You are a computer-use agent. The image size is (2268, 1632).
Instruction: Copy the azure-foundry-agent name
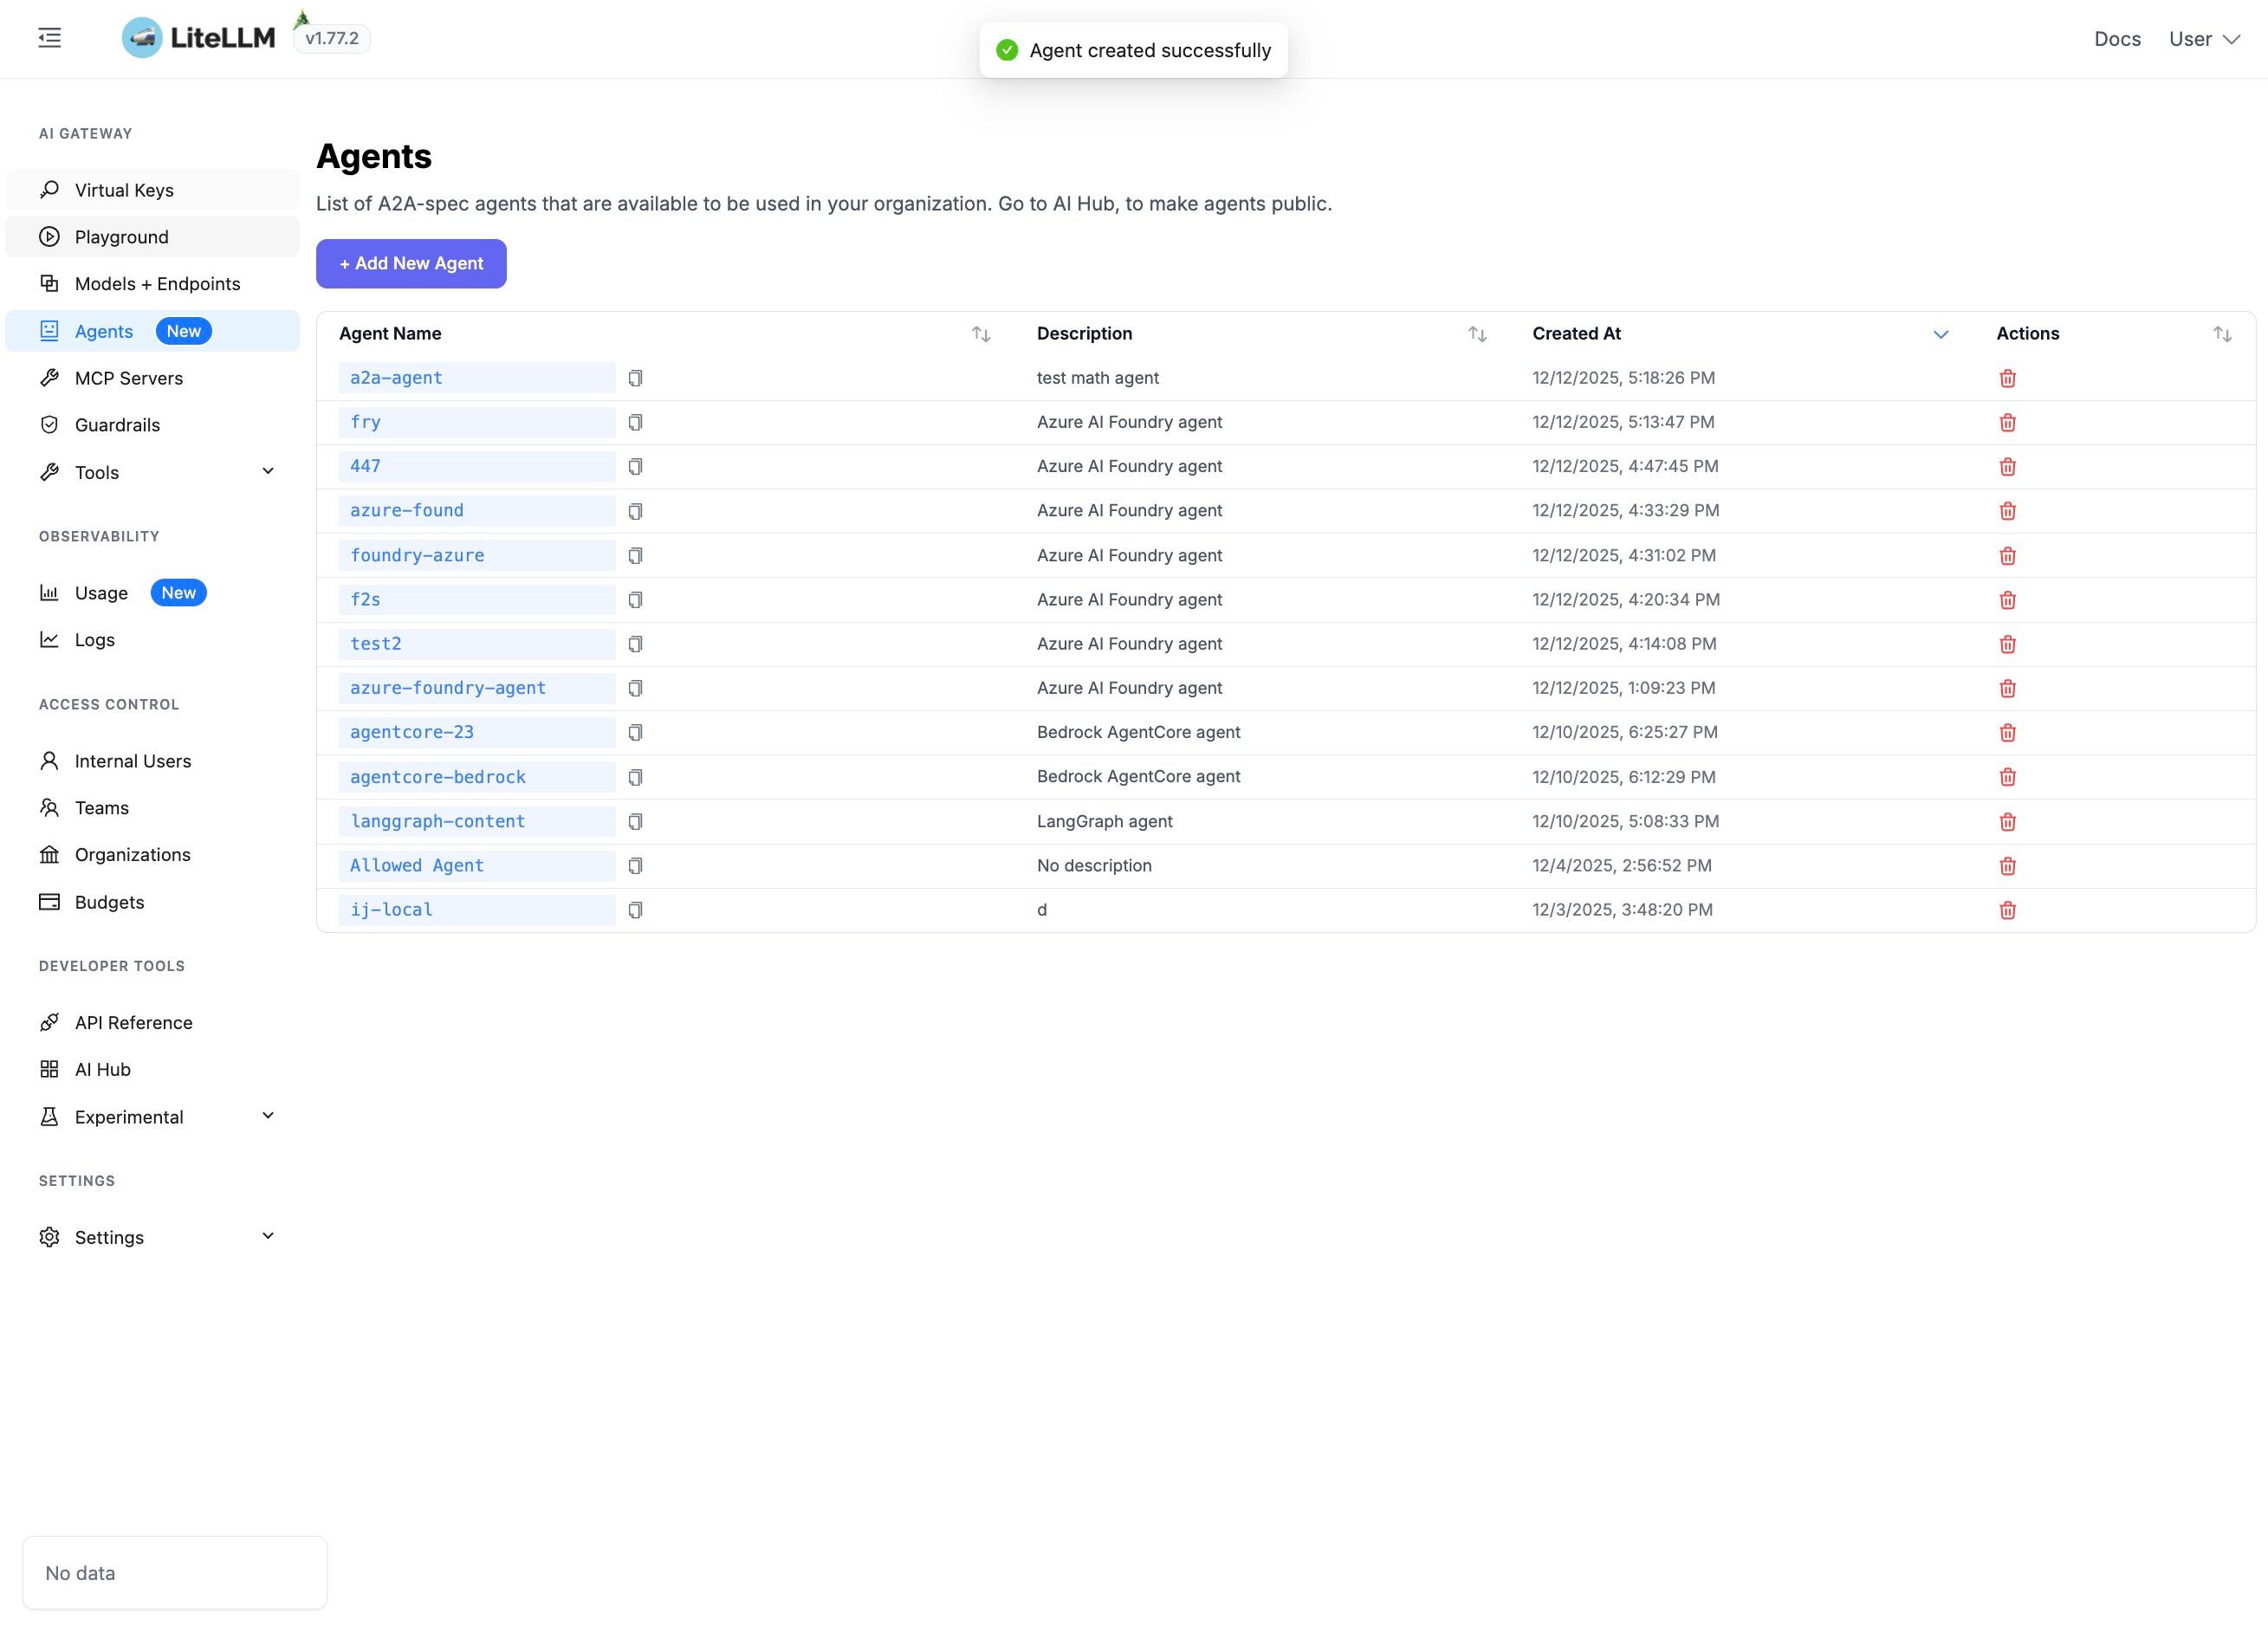[x=635, y=688]
